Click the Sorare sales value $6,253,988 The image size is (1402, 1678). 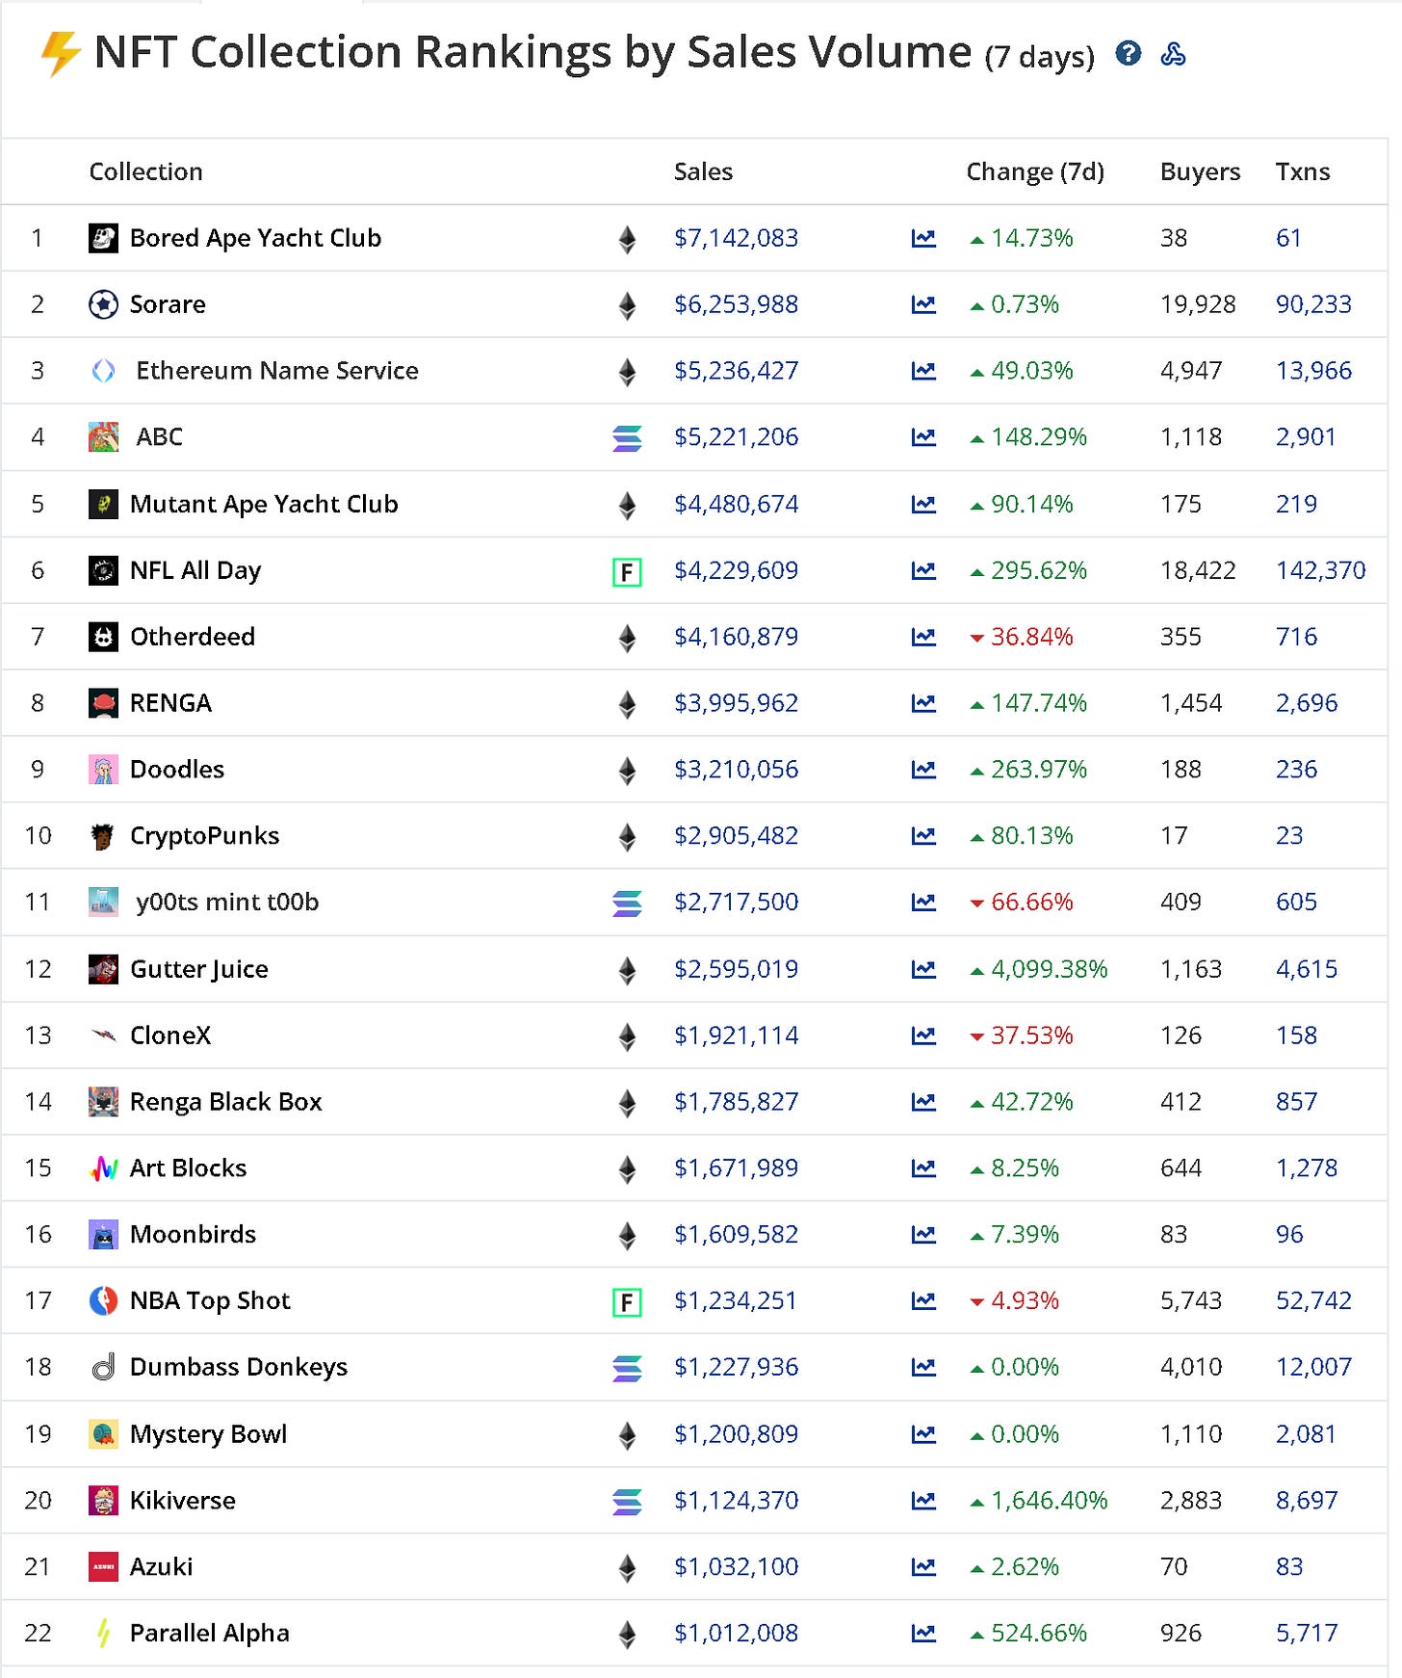(736, 304)
